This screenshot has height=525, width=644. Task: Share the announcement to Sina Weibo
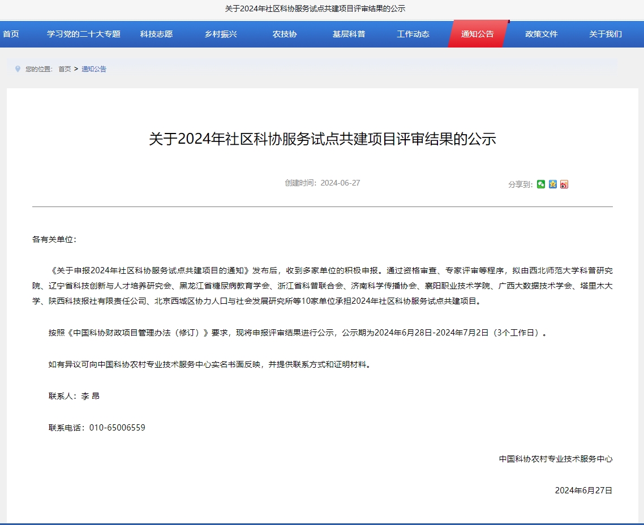pyautogui.click(x=564, y=184)
